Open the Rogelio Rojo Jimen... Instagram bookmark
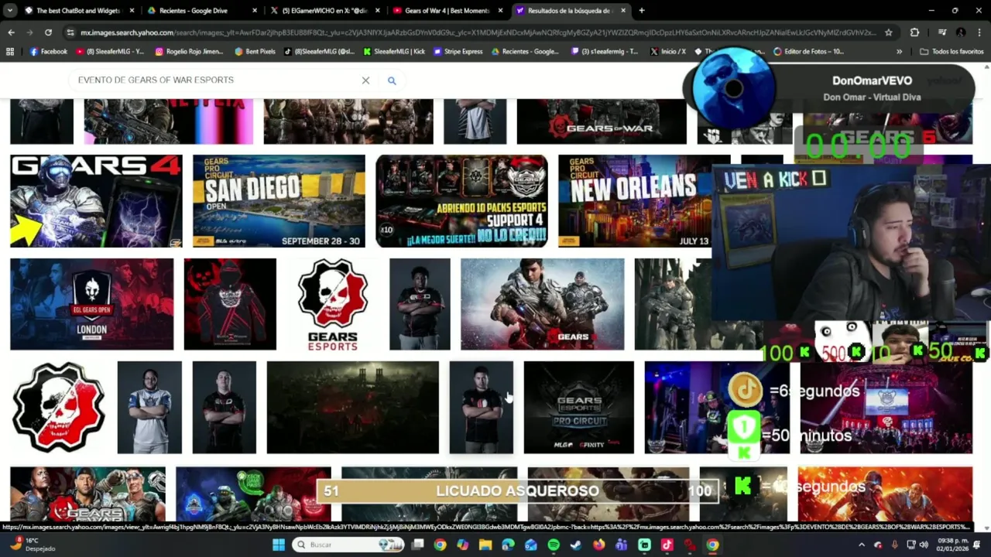Image resolution: width=991 pixels, height=557 pixels. click(x=190, y=51)
